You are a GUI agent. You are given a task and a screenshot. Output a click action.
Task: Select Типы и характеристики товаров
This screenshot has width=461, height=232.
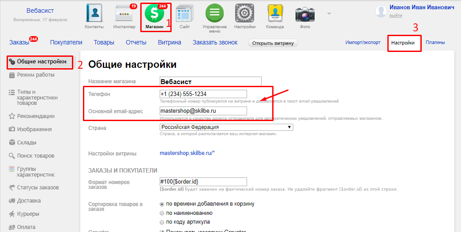click(x=37, y=98)
